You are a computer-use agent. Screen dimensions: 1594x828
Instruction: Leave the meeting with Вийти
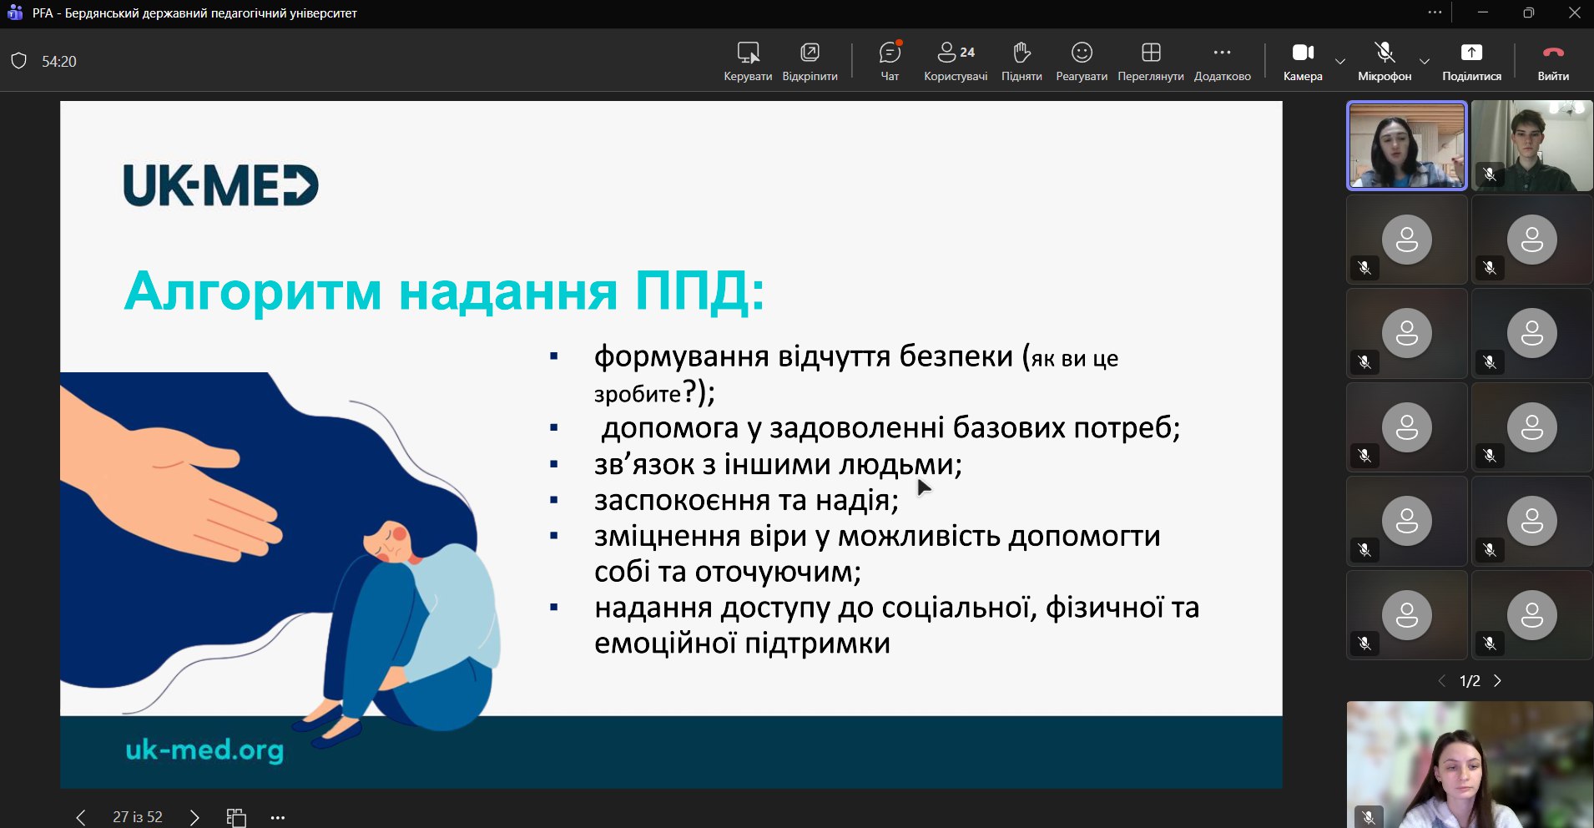pos(1552,61)
